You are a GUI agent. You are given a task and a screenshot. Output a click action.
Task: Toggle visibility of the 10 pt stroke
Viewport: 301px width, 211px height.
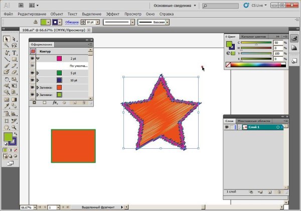[x=33, y=80]
